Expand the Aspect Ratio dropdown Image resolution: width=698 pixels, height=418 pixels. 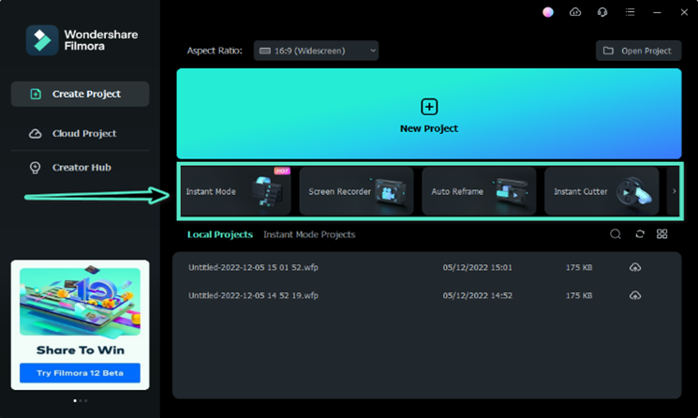click(x=316, y=51)
